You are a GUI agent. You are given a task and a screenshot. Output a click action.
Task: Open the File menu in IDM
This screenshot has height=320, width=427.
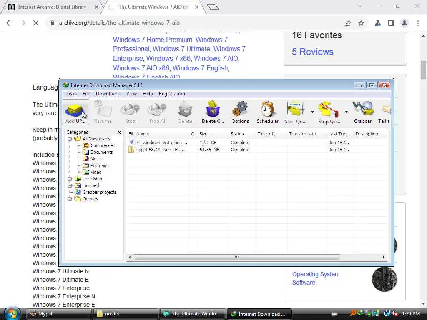click(86, 94)
